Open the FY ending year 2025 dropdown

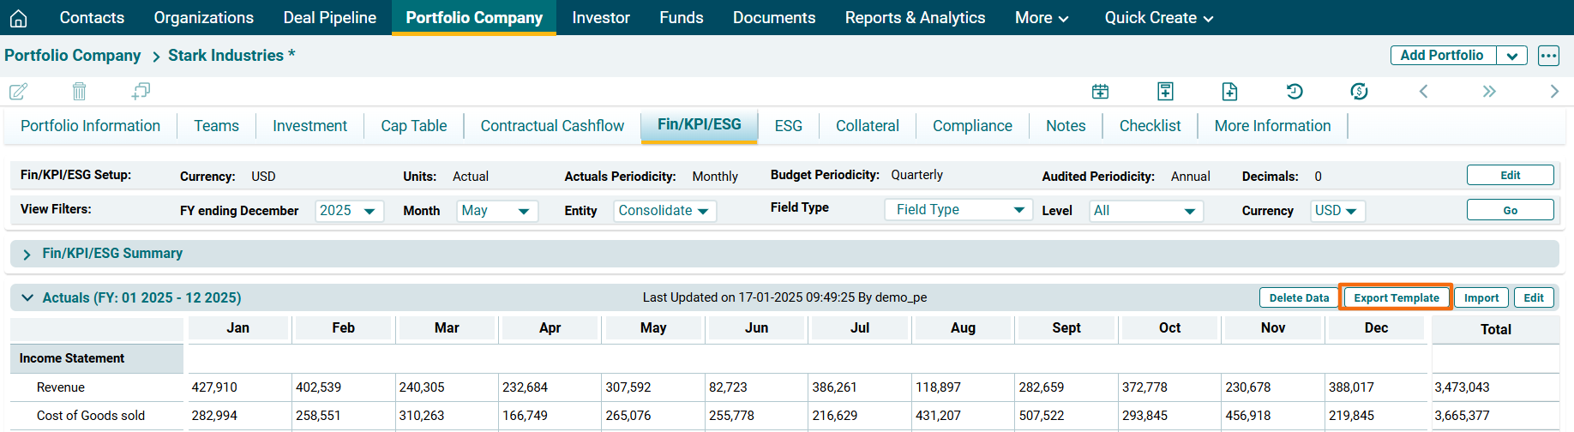[x=349, y=211]
